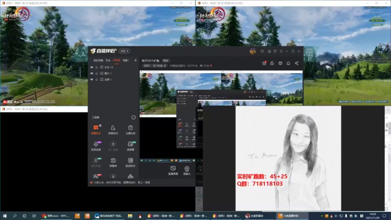Open the skin shirt icon in title bar

tap(275, 51)
